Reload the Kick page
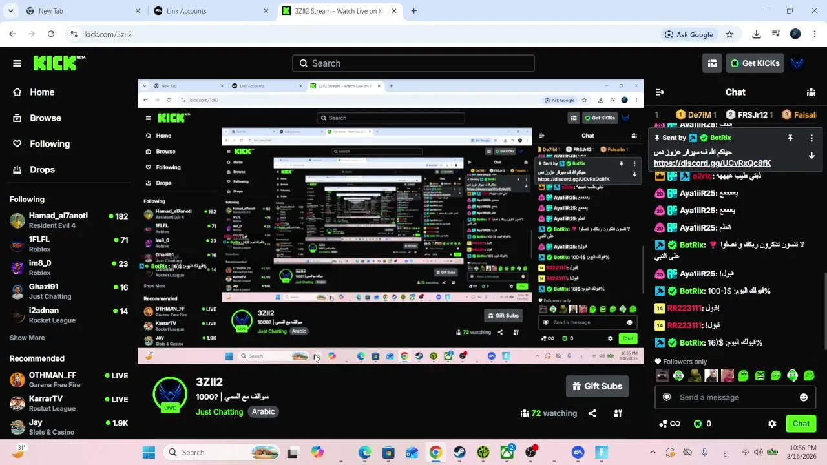Screen dimensions: 827x465 coord(51,34)
